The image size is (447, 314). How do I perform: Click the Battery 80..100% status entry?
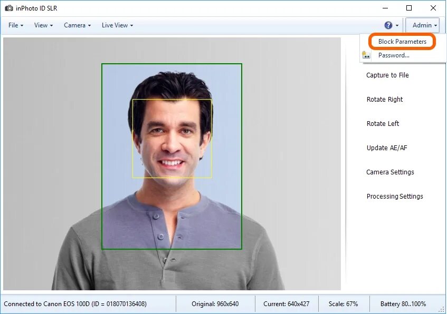click(403, 304)
